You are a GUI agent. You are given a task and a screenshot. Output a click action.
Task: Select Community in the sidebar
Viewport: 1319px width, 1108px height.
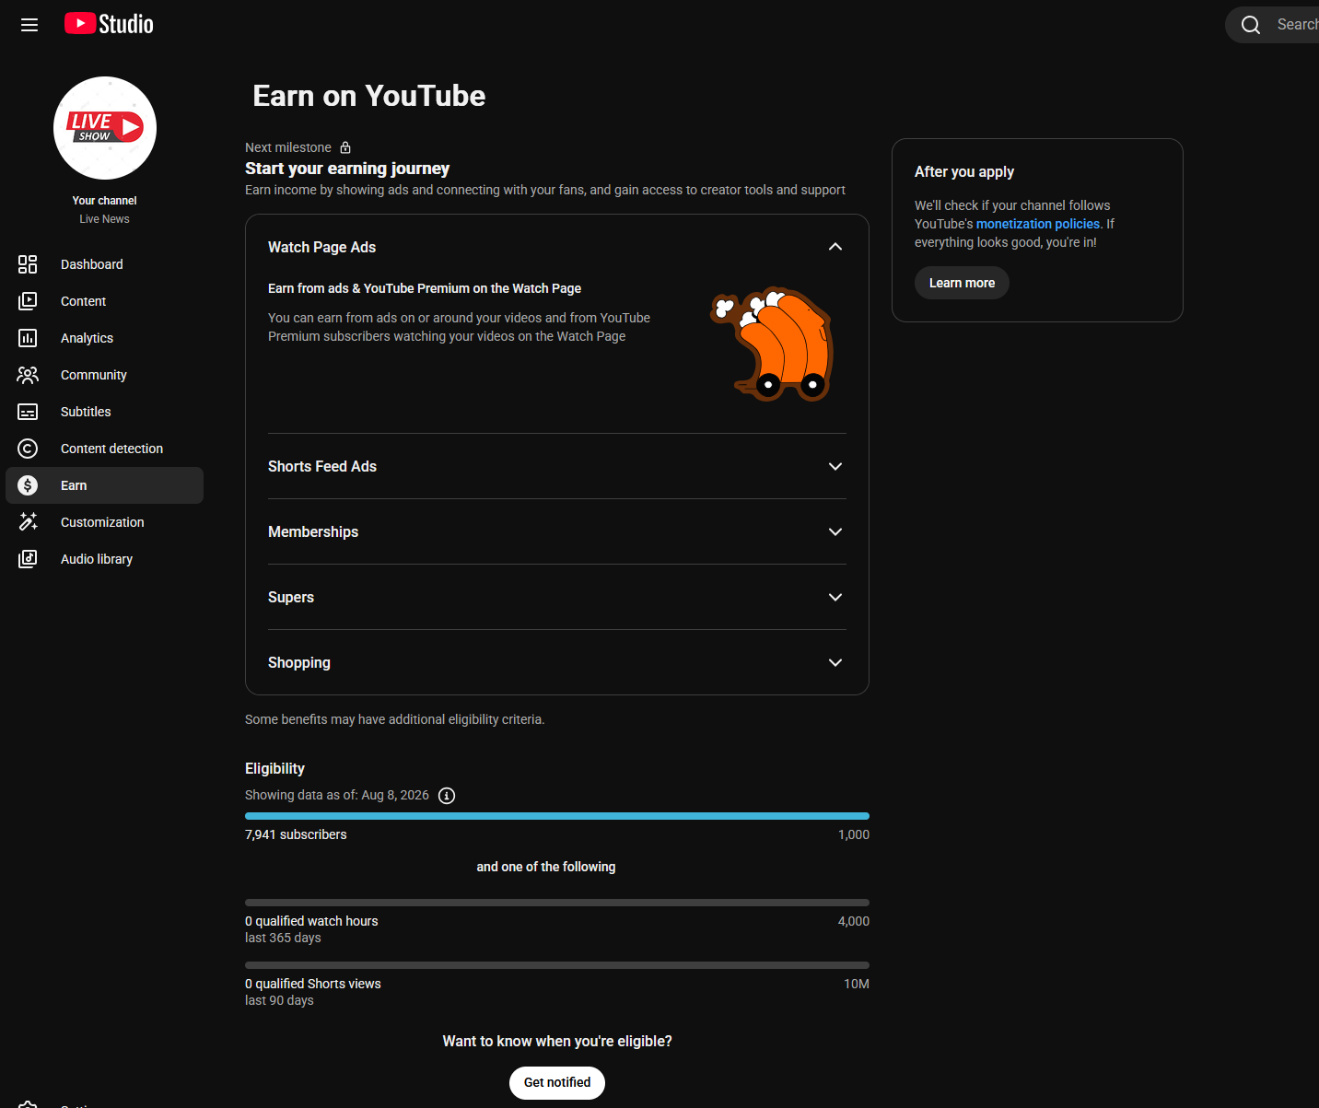pos(105,375)
